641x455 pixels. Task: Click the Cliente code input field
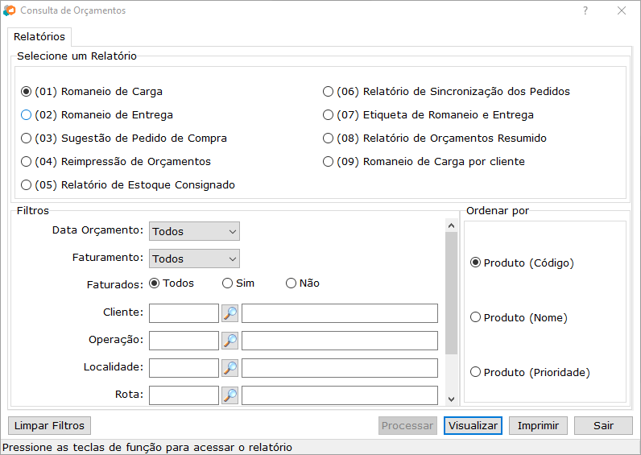click(x=184, y=313)
